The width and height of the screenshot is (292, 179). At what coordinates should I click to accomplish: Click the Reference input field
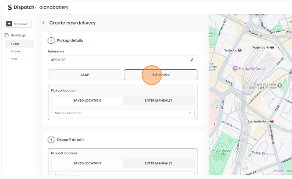click(x=122, y=60)
